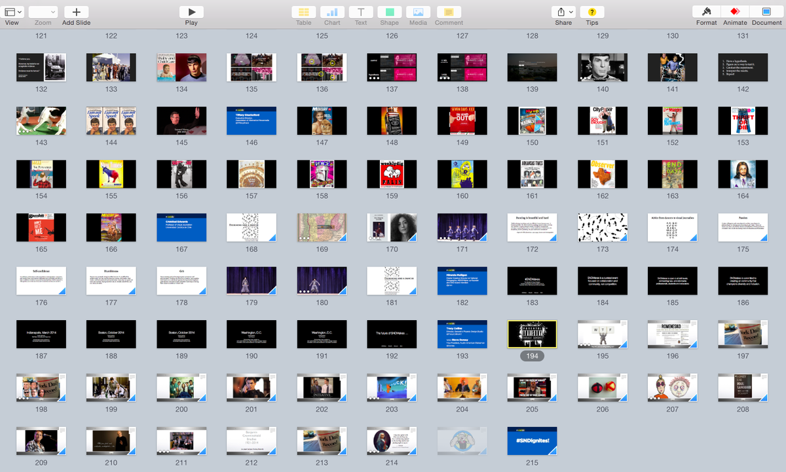786x472 pixels.
Task: Select slide 132 thumbnail
Action: tap(41, 67)
